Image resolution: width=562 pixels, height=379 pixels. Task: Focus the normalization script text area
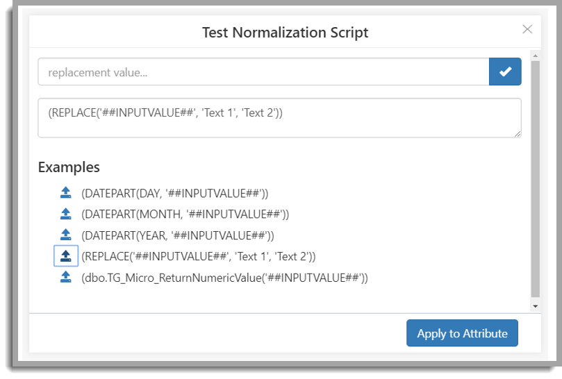(279, 118)
